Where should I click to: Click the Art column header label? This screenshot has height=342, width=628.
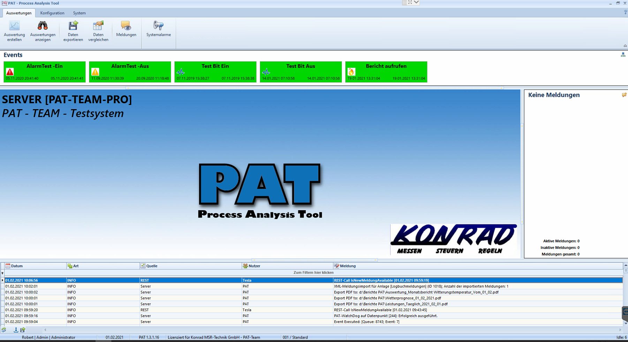point(76,266)
